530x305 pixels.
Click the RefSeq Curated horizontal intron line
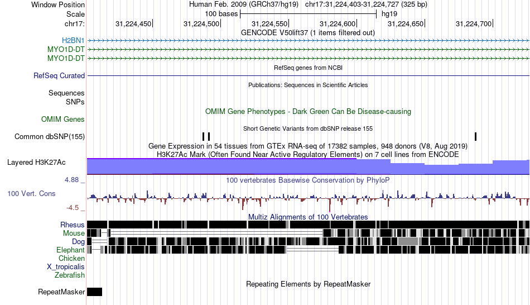point(308,75)
